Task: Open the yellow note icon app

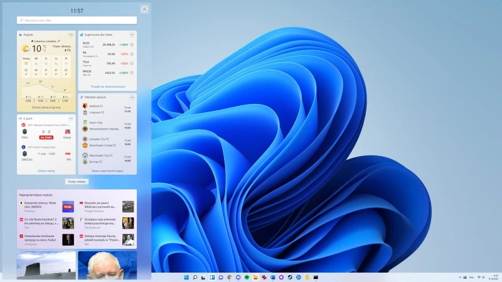Action: coord(307,277)
